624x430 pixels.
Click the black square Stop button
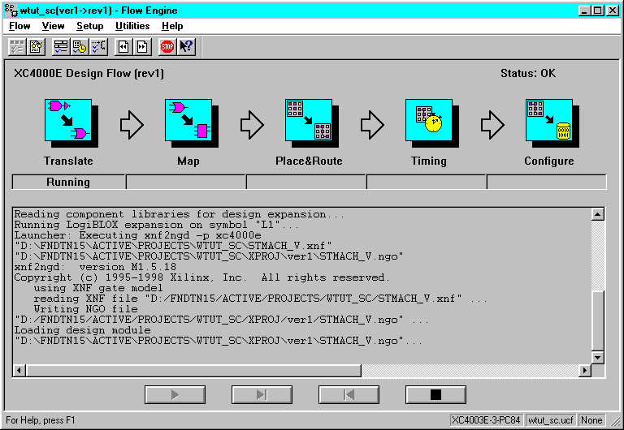pyautogui.click(x=435, y=394)
